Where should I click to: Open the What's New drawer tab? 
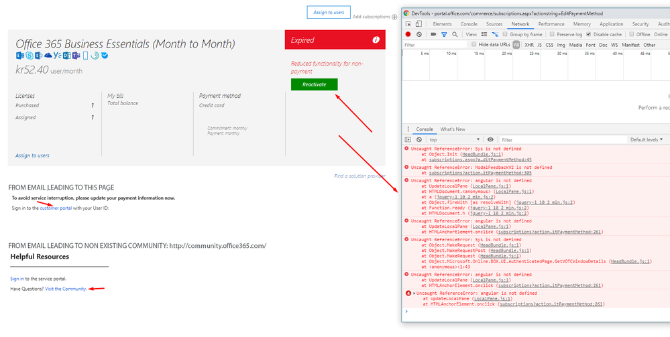point(453,129)
